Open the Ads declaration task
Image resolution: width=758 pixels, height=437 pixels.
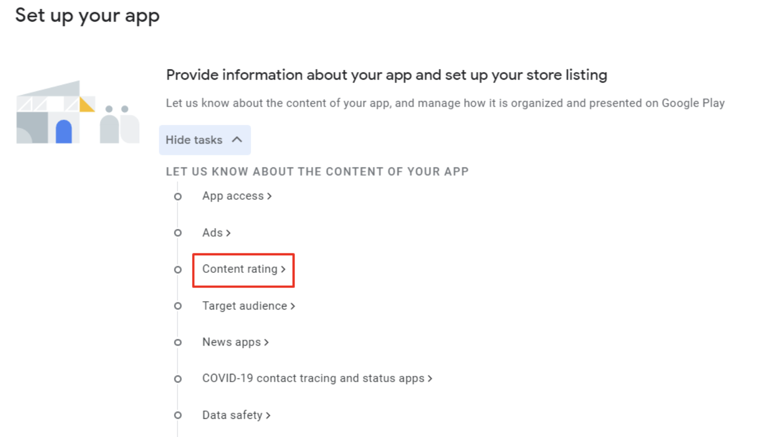tap(213, 232)
